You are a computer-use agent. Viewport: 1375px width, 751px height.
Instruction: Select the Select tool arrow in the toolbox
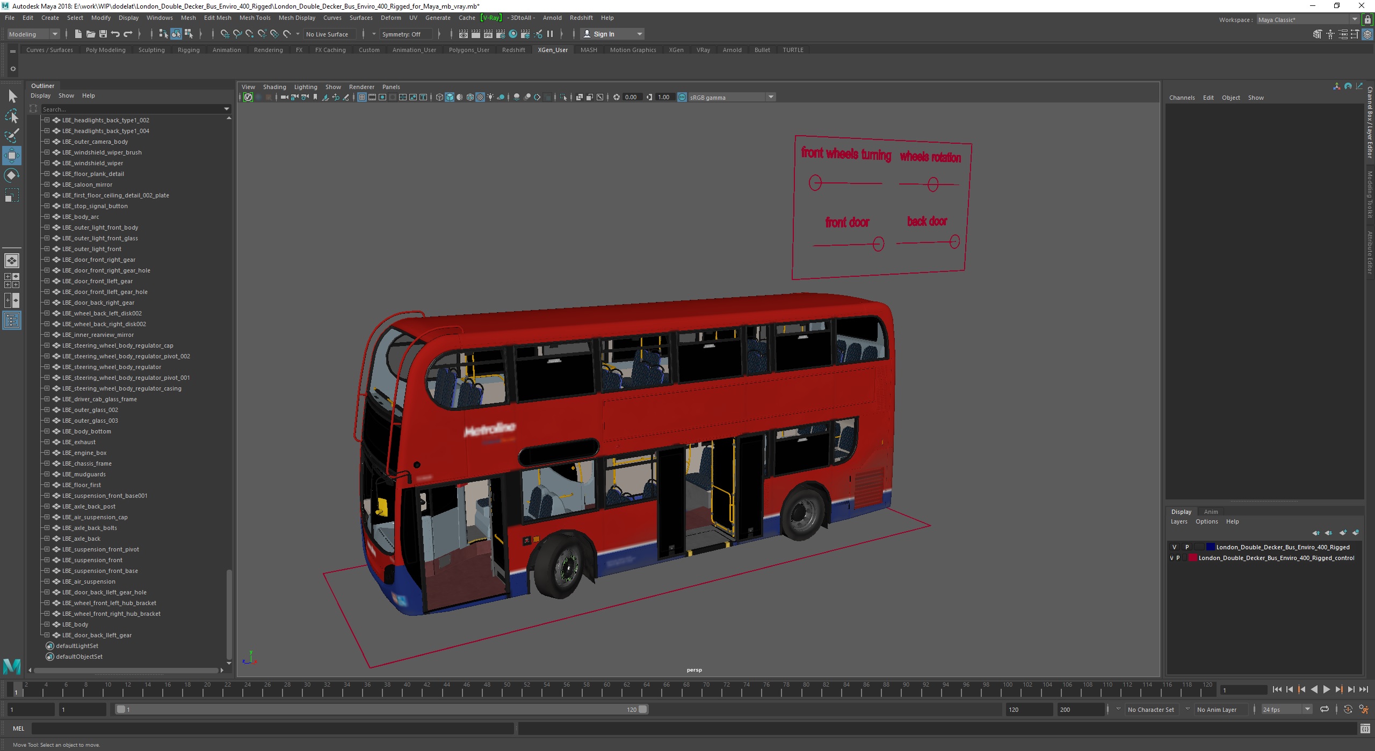(x=12, y=97)
